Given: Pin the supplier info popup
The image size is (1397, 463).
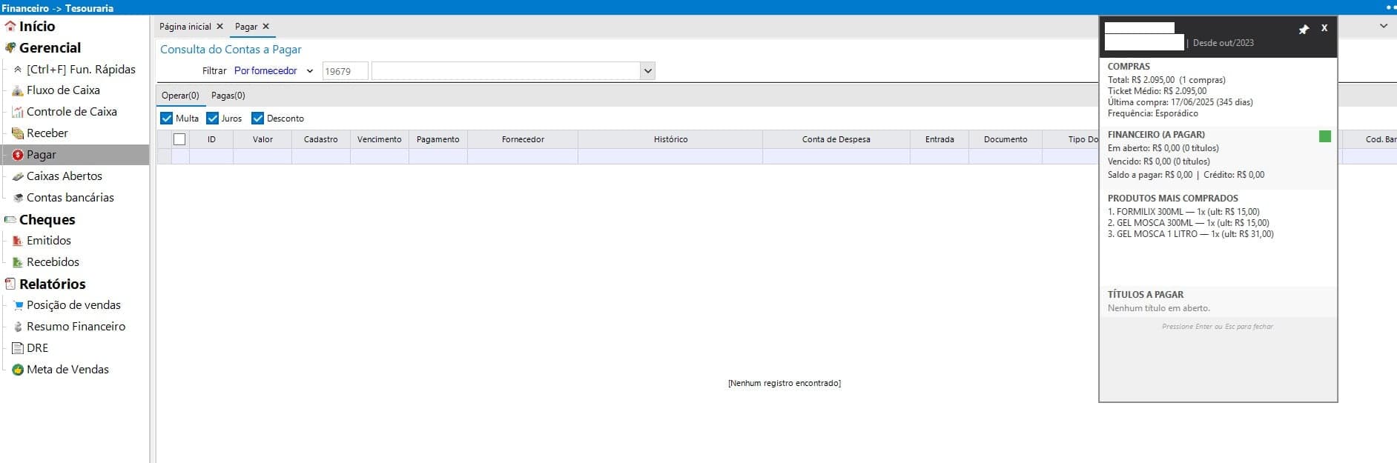Looking at the screenshot, I should (1304, 30).
